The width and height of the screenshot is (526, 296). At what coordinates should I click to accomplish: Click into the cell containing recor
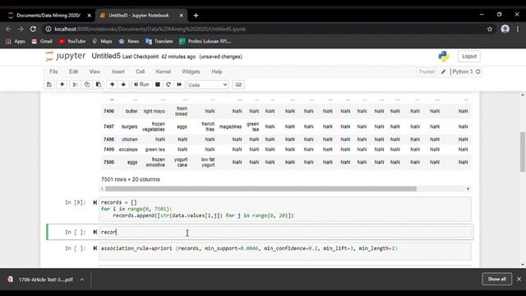285,232
